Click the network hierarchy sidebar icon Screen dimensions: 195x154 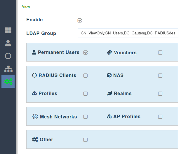[x=8, y=69]
